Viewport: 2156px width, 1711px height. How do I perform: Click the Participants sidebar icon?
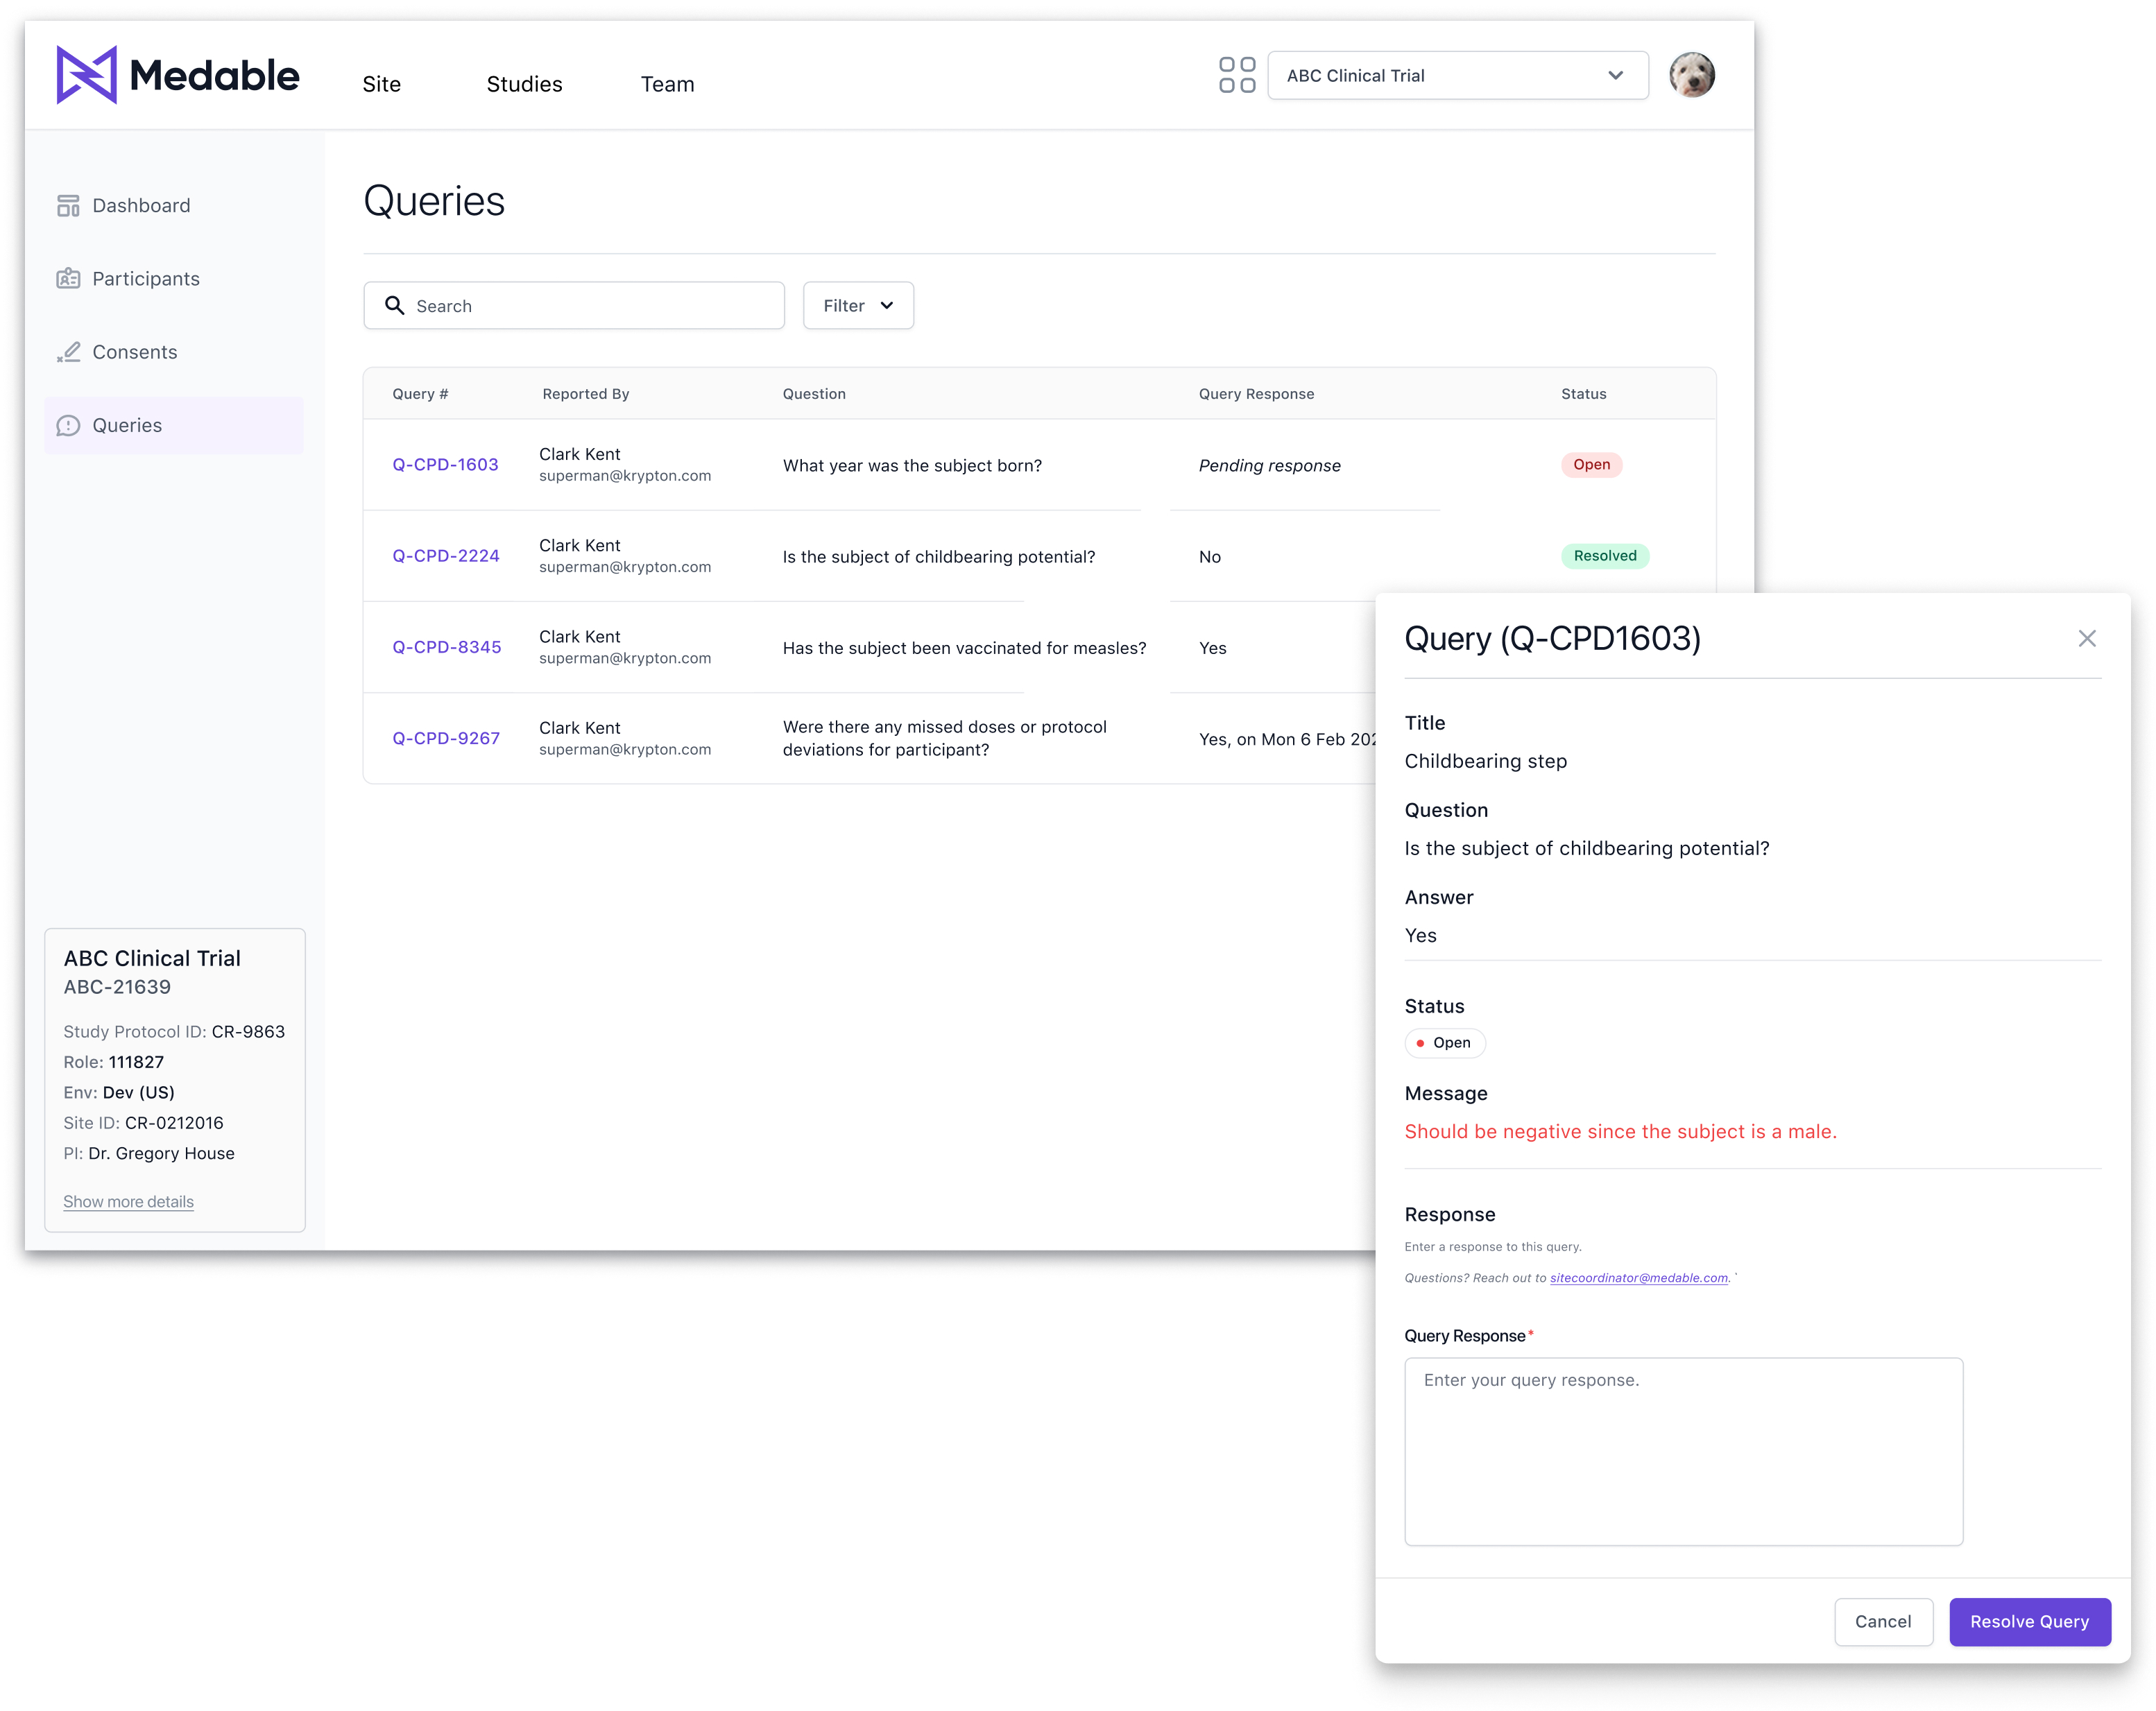68,279
